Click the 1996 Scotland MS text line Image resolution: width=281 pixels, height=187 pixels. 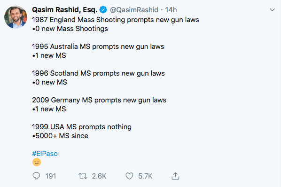pyautogui.click(x=98, y=73)
